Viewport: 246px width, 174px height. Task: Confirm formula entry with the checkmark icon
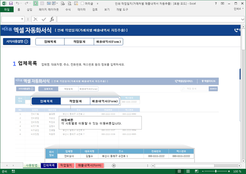point(44,19)
